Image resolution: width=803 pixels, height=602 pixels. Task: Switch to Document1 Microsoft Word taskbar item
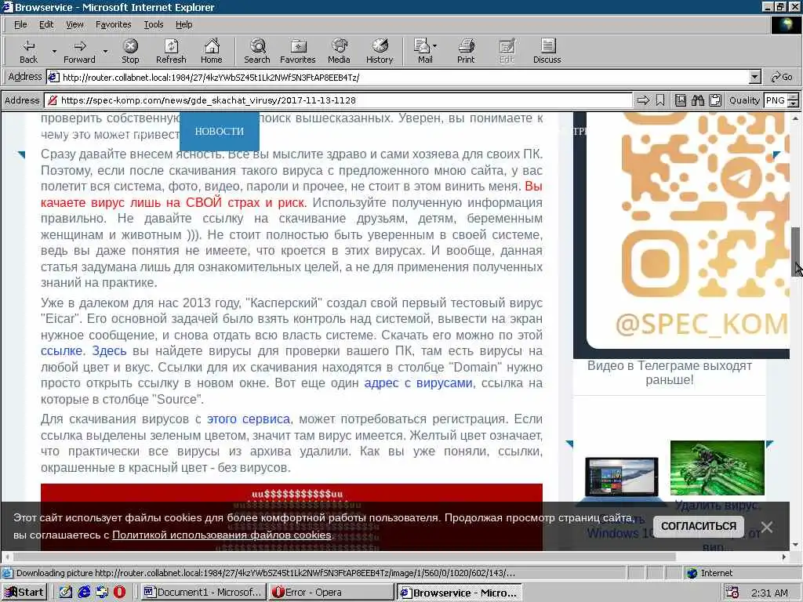coord(204,593)
